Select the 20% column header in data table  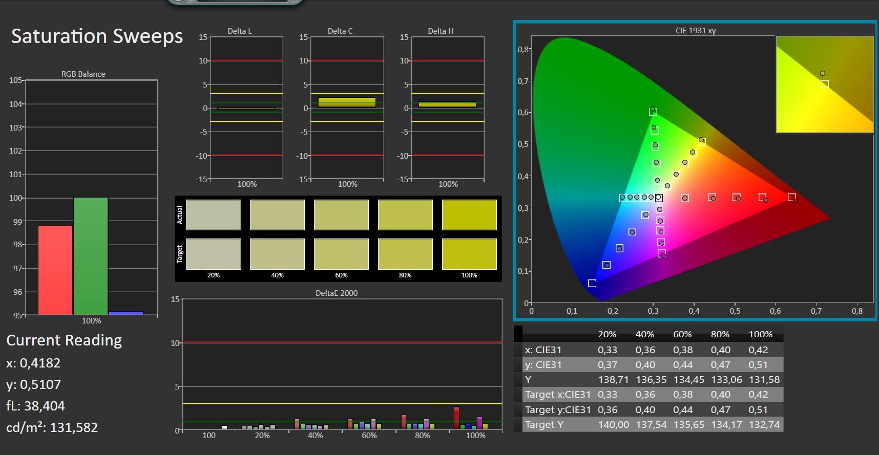click(x=607, y=334)
